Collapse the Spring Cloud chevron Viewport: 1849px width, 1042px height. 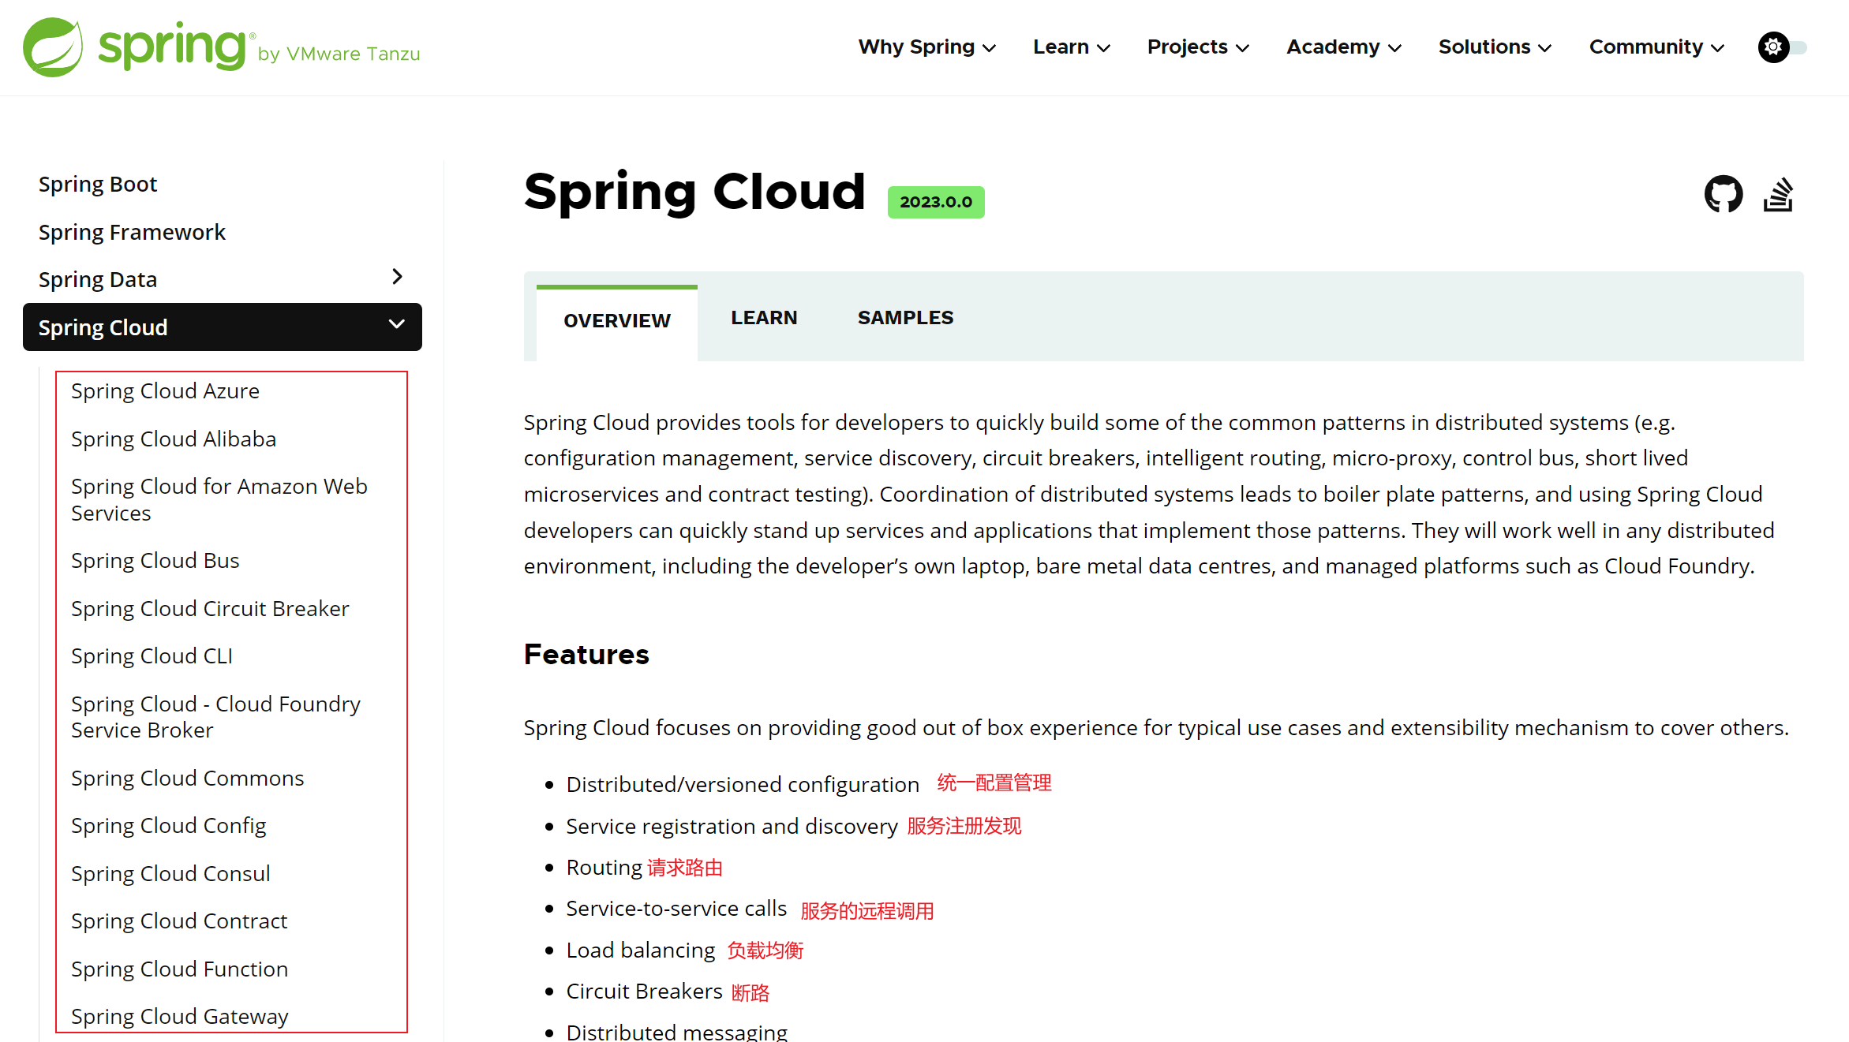click(397, 324)
